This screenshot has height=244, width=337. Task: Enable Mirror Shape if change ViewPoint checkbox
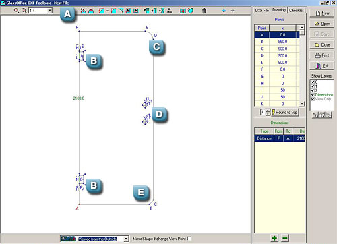[189, 239]
